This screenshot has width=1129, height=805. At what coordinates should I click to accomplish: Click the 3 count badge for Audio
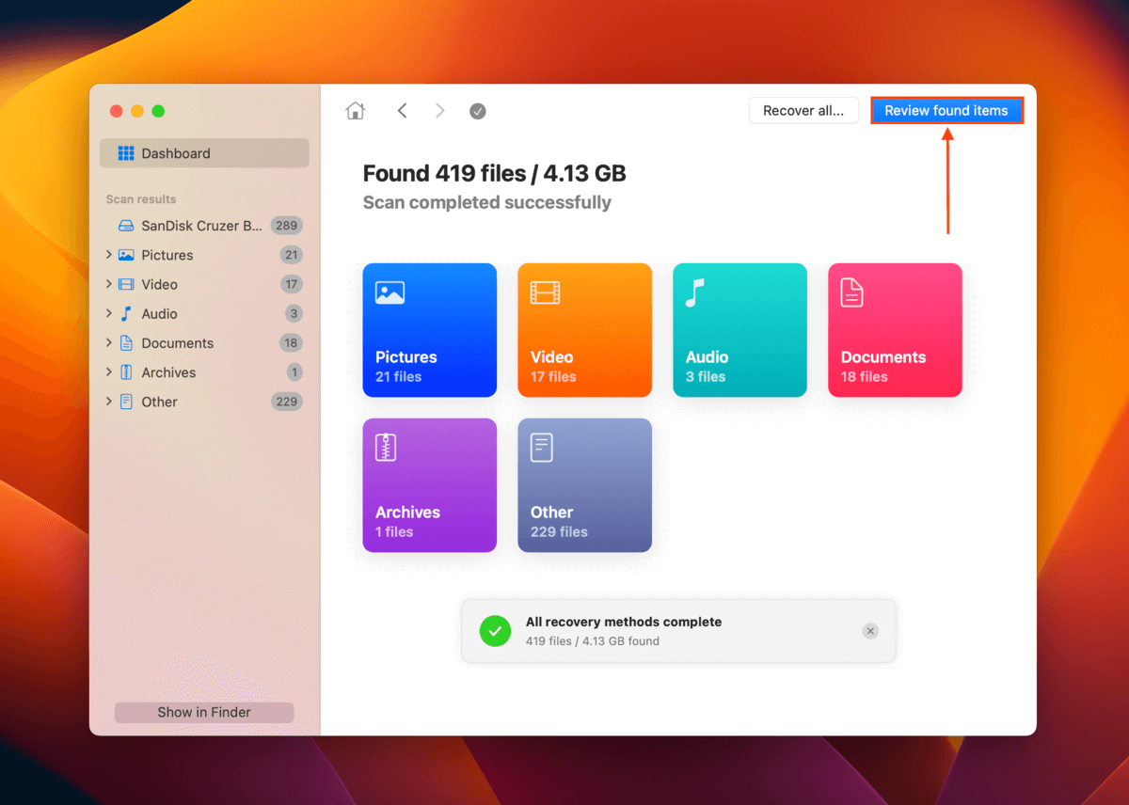point(294,313)
